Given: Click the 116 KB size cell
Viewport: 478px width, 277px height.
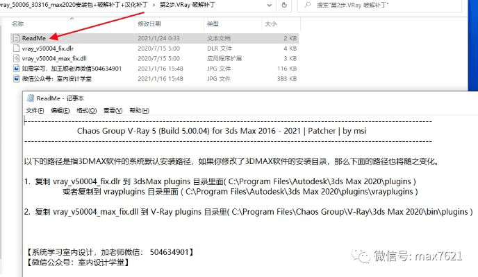Looking at the screenshot, I should pos(287,69).
